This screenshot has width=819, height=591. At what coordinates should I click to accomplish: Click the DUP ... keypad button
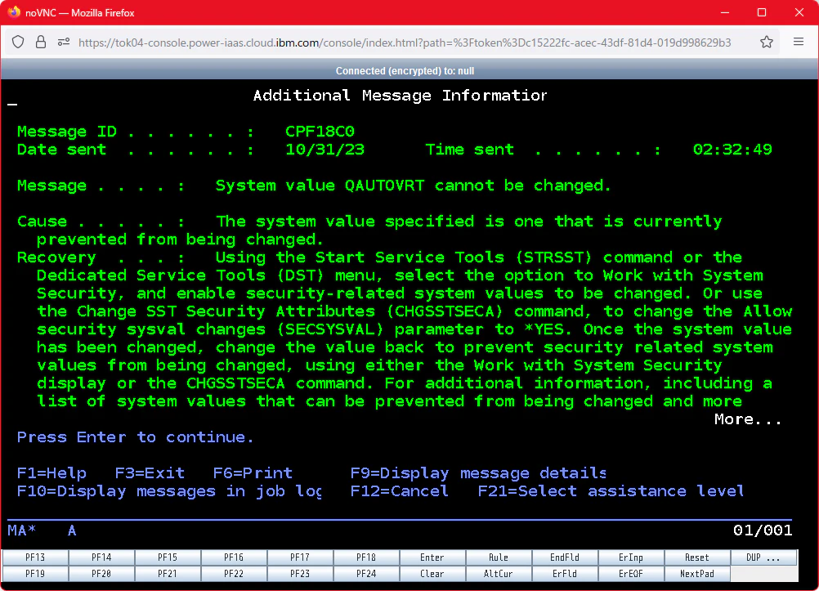(x=763, y=557)
